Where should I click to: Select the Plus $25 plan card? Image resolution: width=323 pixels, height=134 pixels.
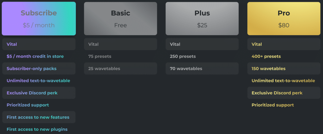[202, 19]
